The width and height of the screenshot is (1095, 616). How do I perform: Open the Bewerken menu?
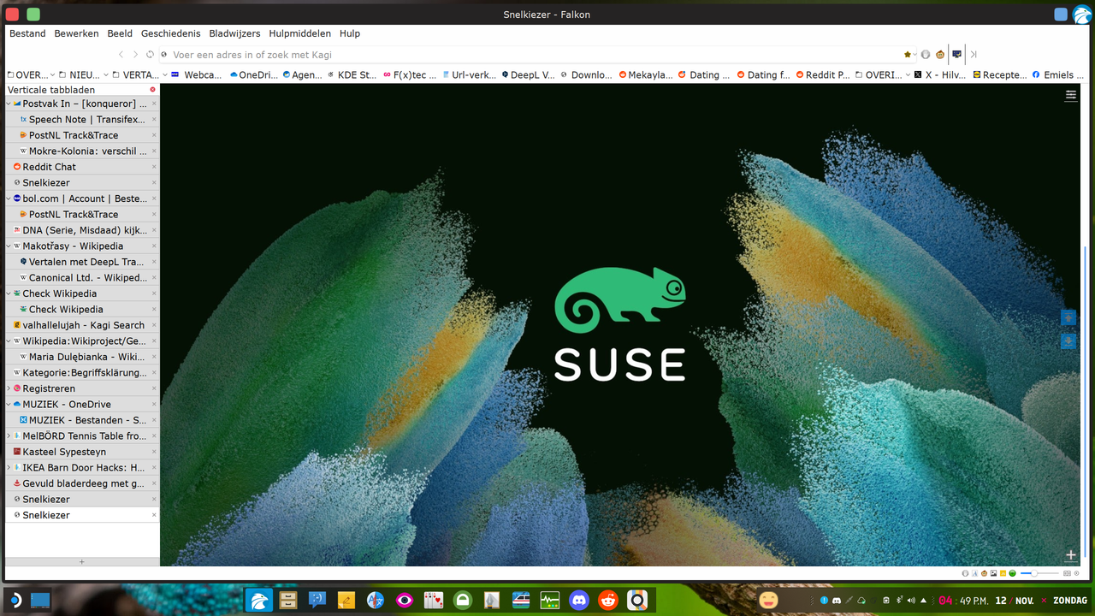pyautogui.click(x=76, y=33)
